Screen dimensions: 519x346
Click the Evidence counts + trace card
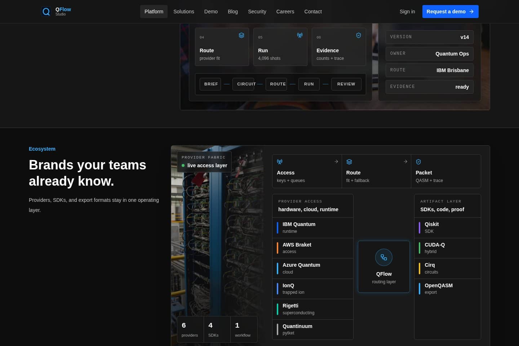click(339, 47)
